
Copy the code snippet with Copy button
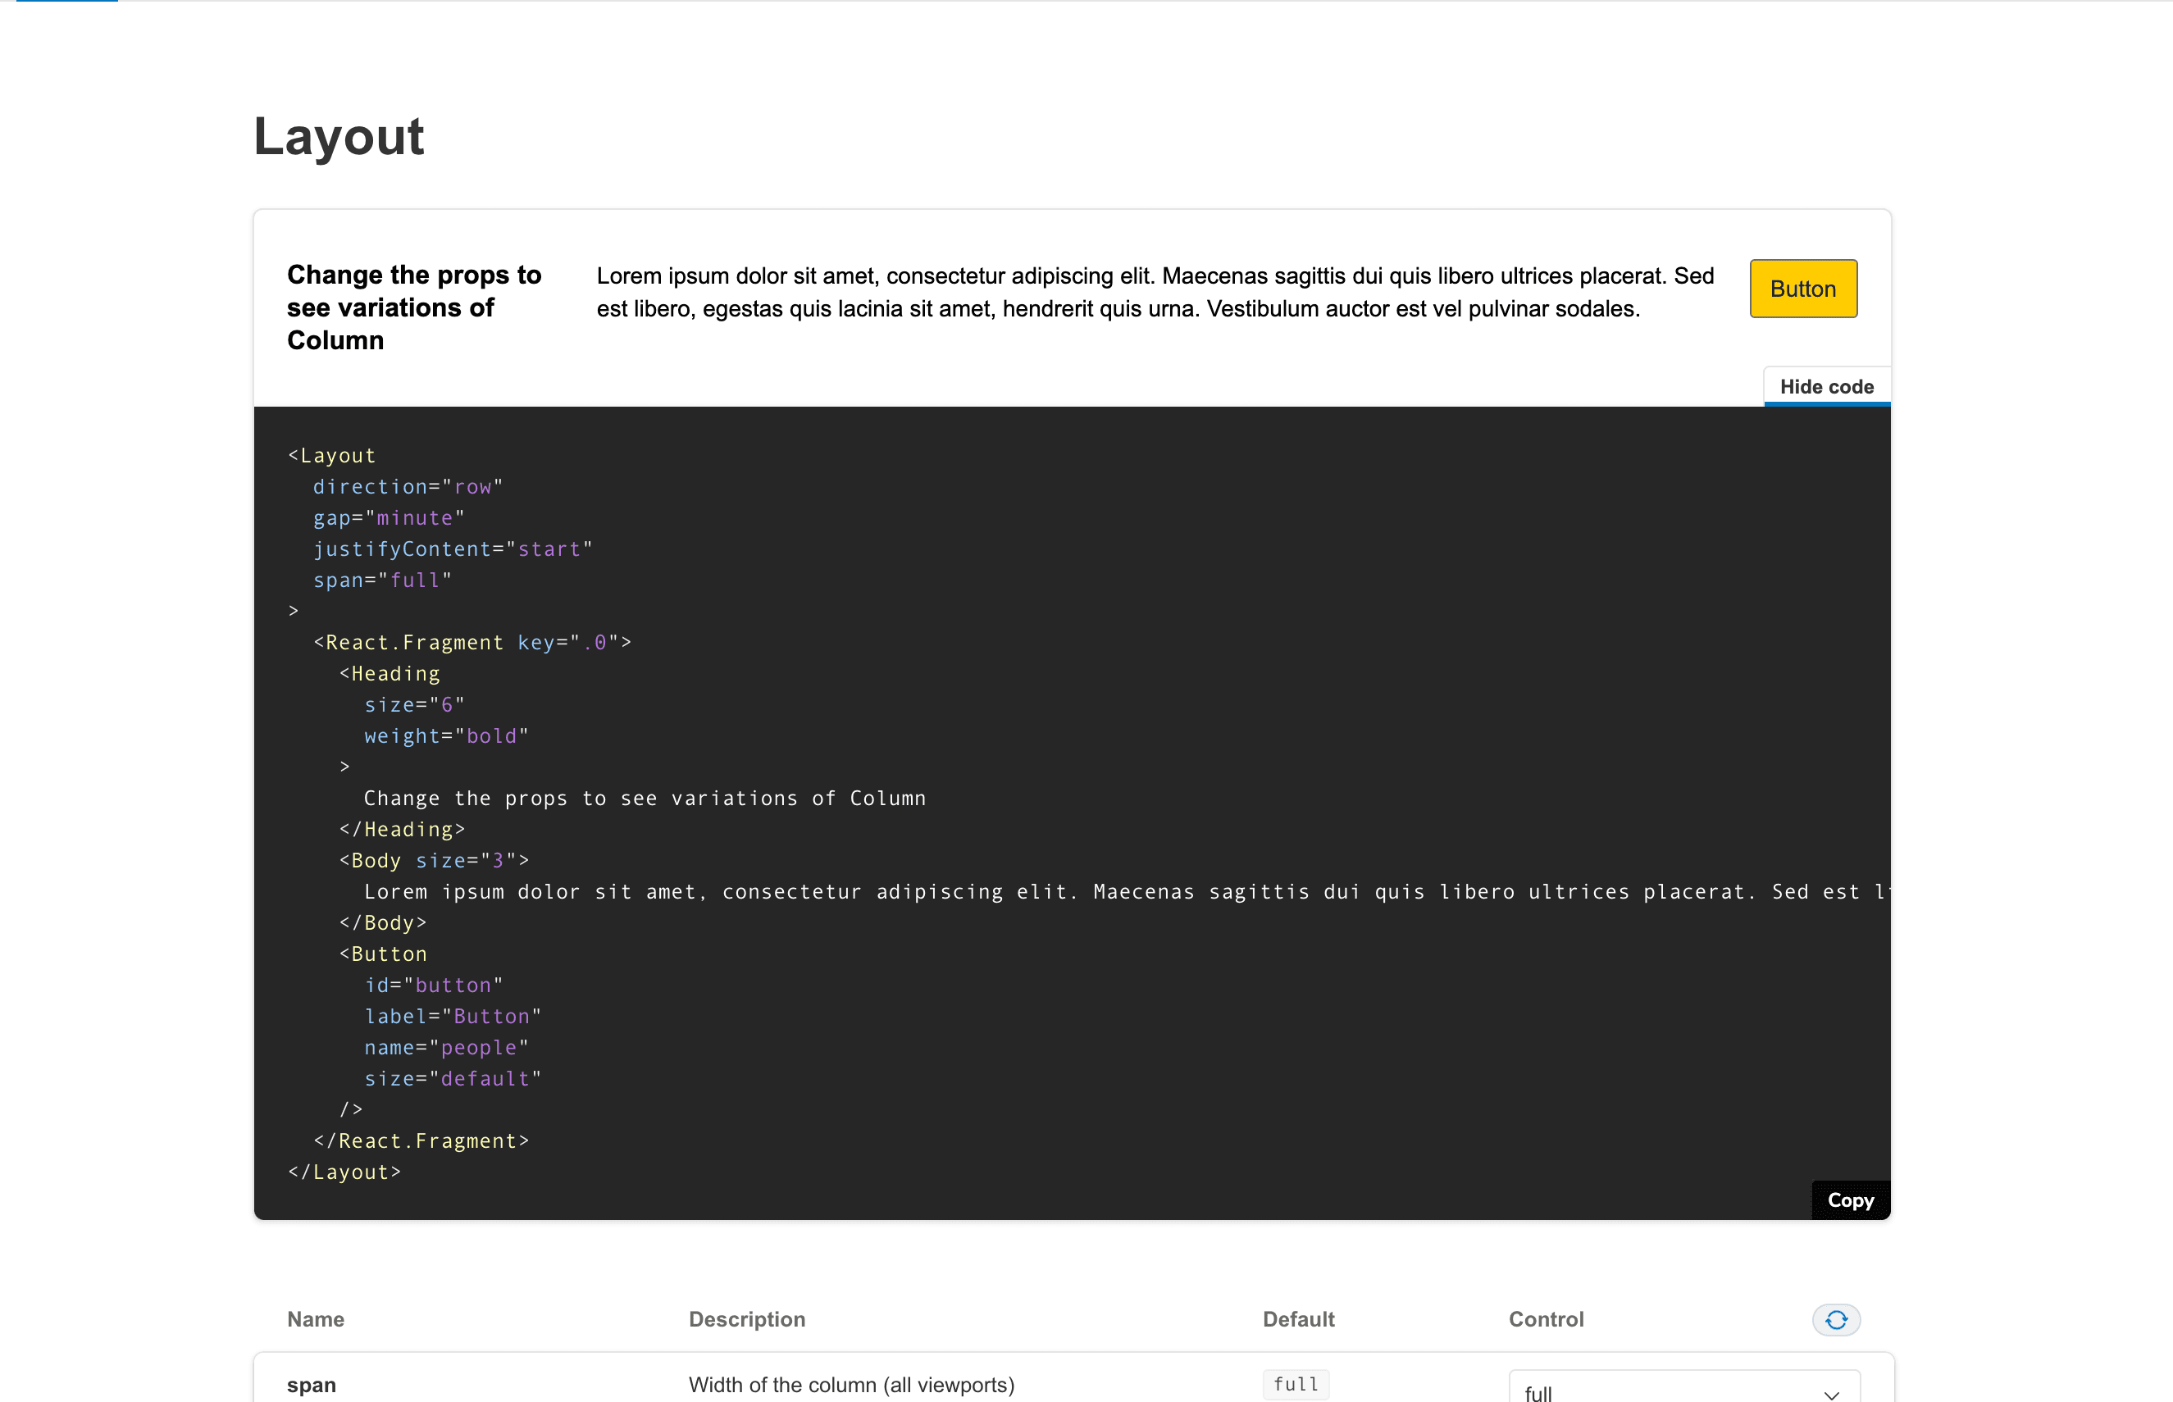(x=1849, y=1199)
